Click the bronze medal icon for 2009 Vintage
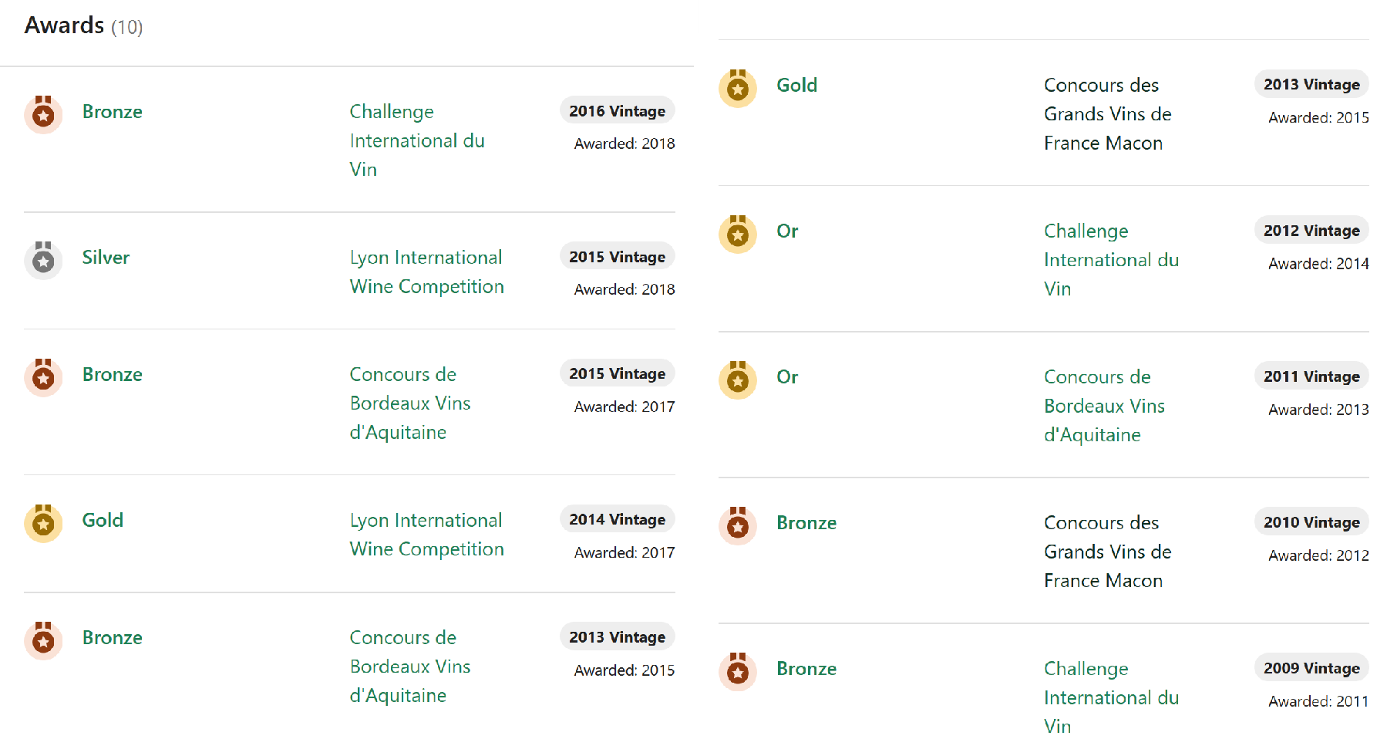Image resolution: width=1387 pixels, height=756 pixels. pos(738,671)
